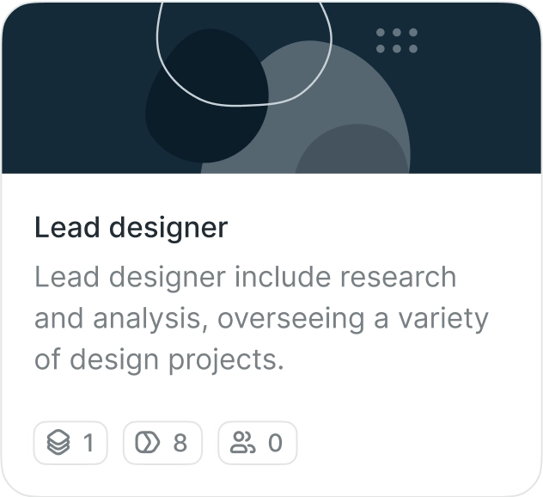The height and width of the screenshot is (497, 543).
Task: Click the count "0" beside users icon
Action: coord(275,444)
